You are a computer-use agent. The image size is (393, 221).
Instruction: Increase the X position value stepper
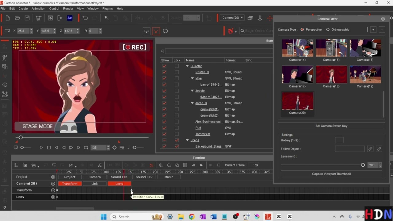31,30
